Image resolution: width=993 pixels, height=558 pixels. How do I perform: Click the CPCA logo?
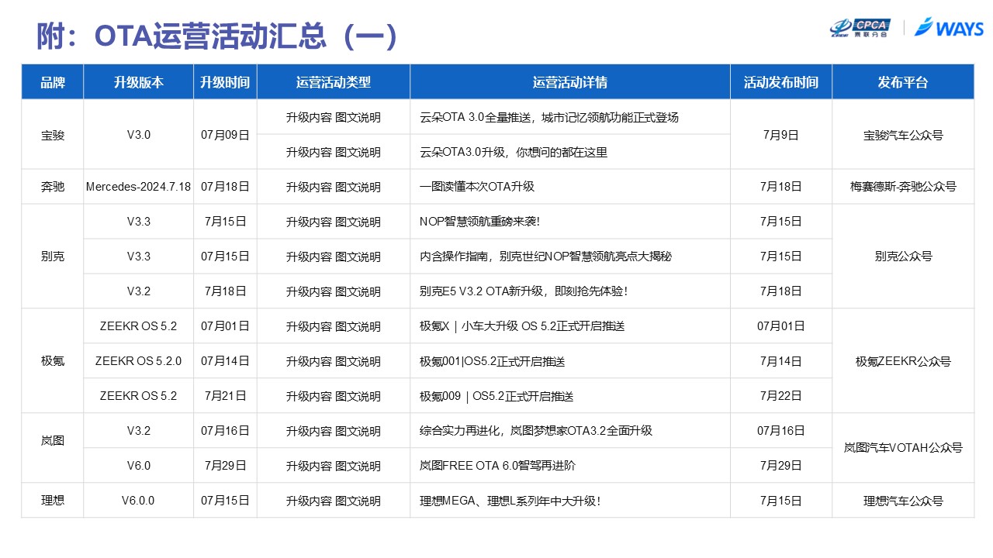(x=860, y=28)
